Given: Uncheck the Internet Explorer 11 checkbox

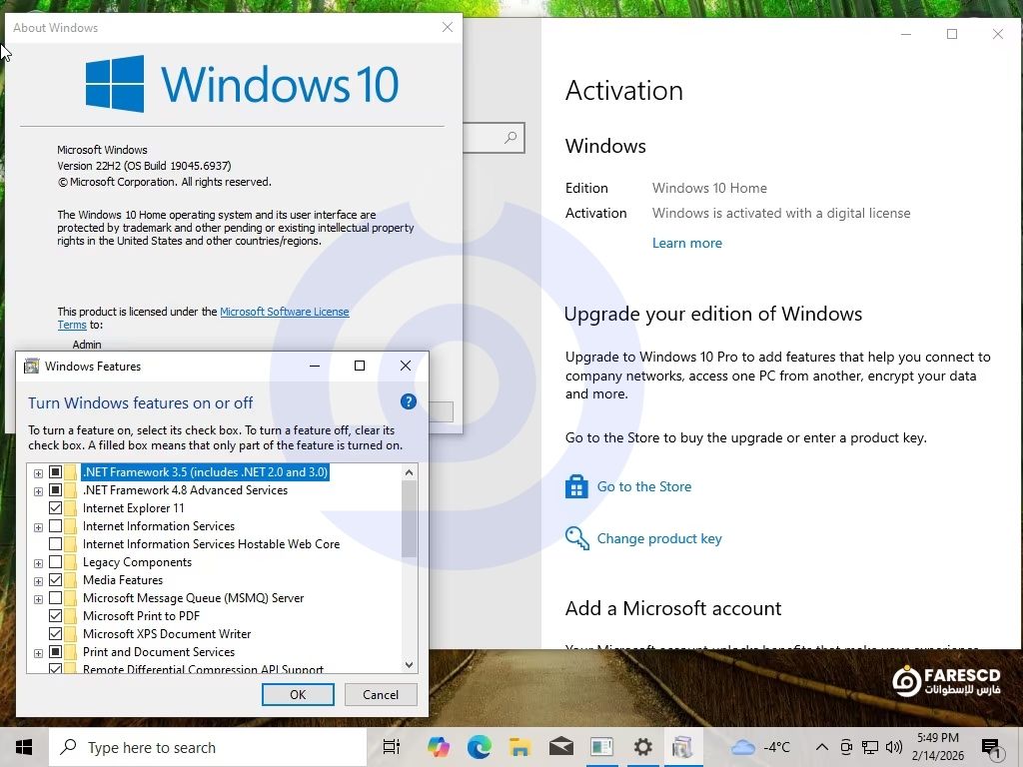Looking at the screenshot, I should click(x=56, y=508).
